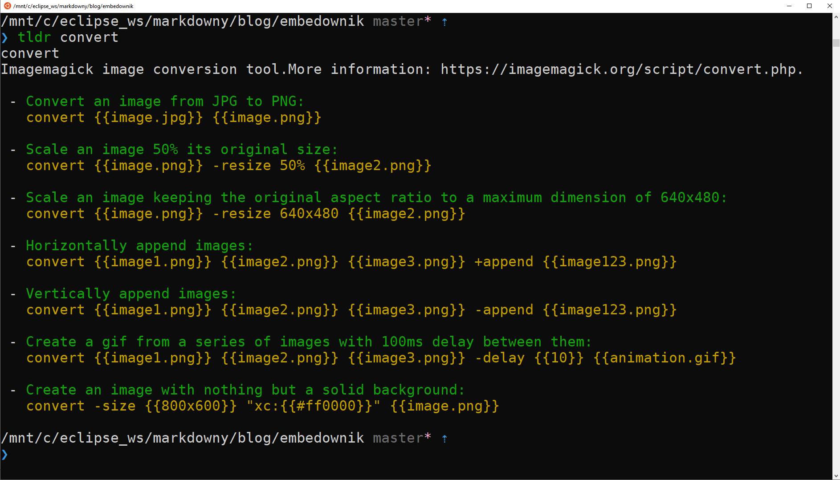Select the 'Convert an image from JPG to PNG' heading
The height and width of the screenshot is (480, 840).
coord(165,102)
